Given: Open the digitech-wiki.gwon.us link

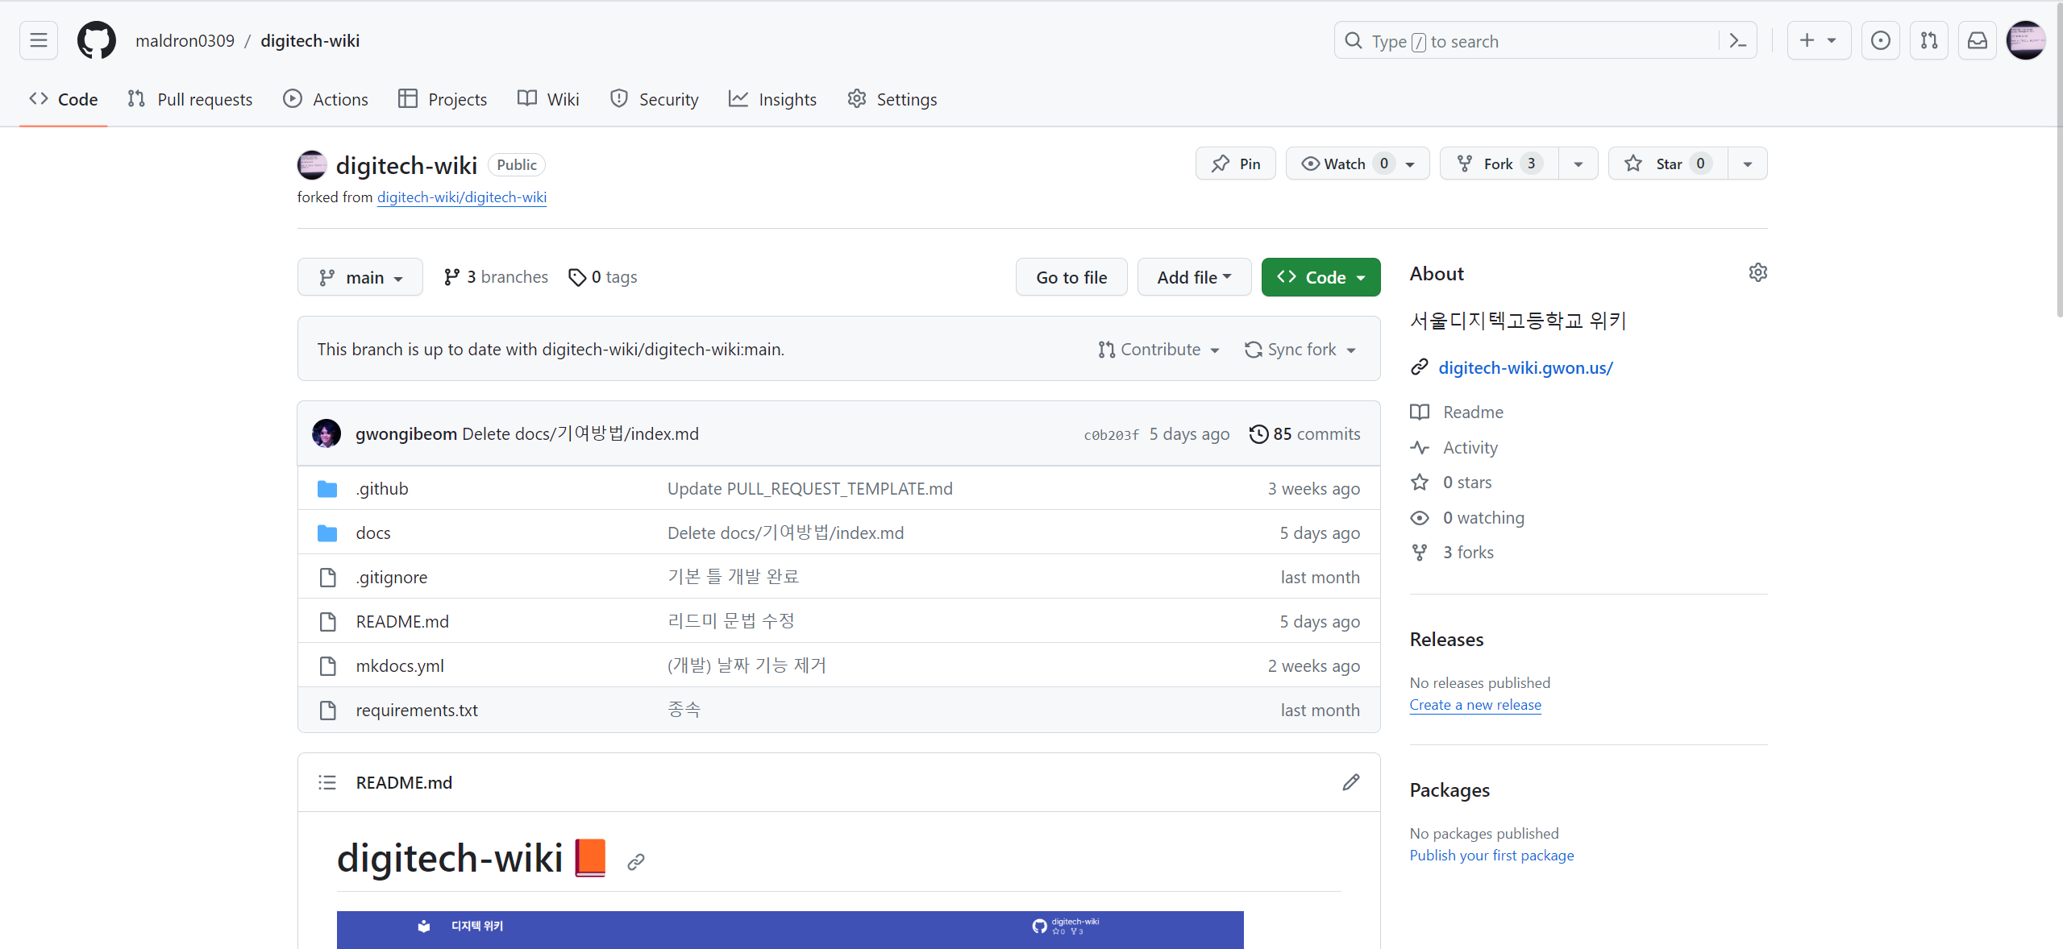Looking at the screenshot, I should 1525,367.
